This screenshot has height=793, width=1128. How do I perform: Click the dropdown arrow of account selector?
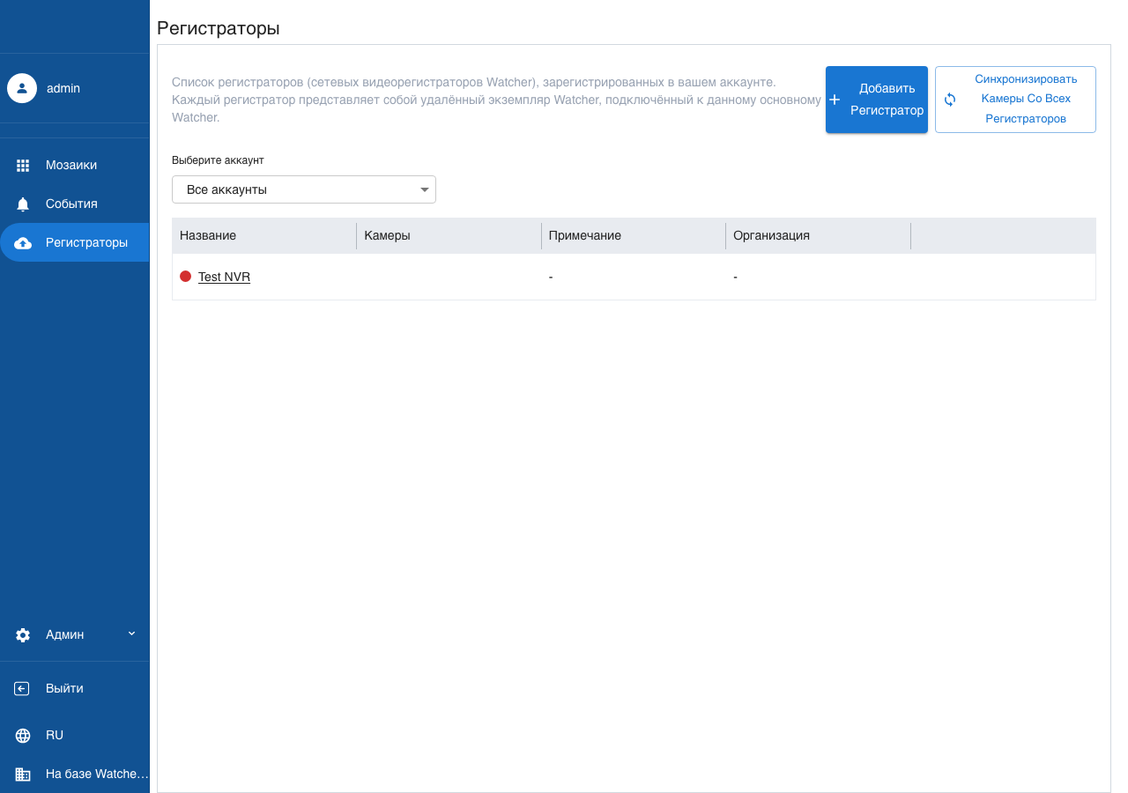(x=425, y=189)
